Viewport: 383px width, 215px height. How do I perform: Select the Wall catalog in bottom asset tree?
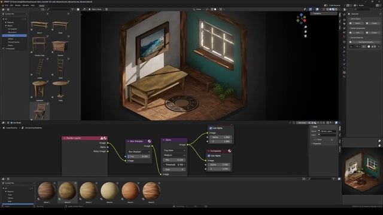(x=10, y=201)
